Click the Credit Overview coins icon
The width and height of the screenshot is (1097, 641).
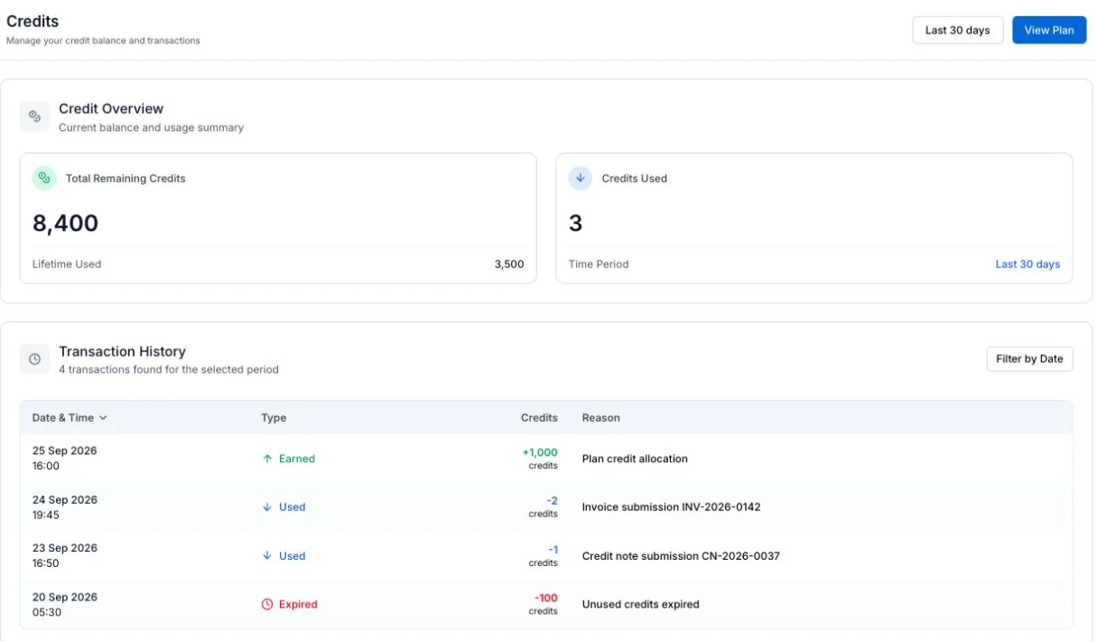(34, 116)
